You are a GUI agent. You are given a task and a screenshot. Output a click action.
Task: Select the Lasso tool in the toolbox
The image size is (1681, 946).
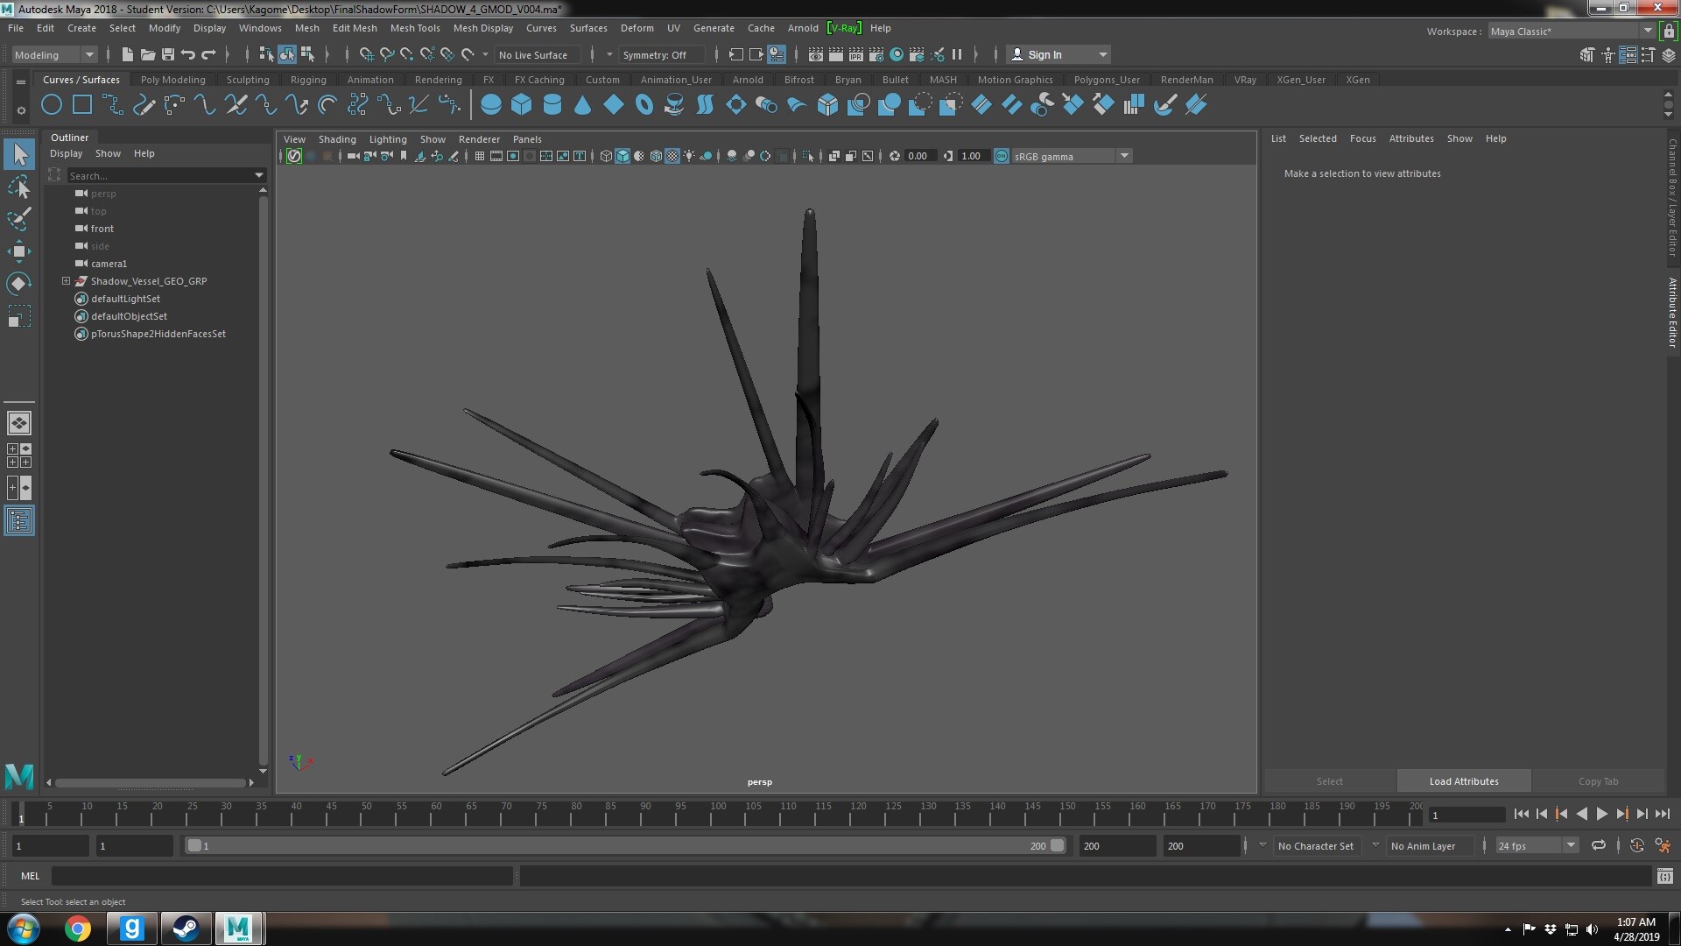(x=18, y=187)
